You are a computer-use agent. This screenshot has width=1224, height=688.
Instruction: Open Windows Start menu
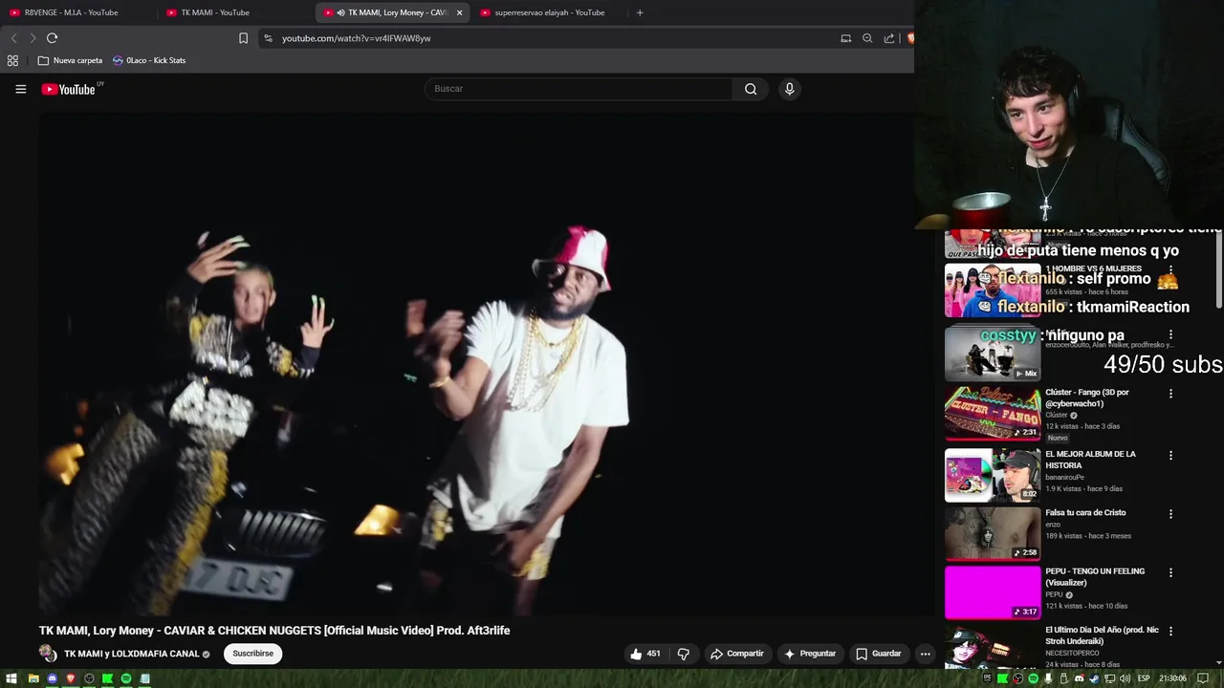pyautogui.click(x=11, y=678)
